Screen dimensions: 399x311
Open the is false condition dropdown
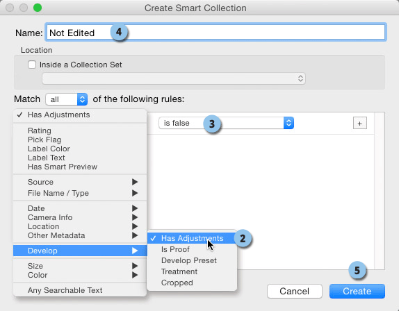coord(226,123)
